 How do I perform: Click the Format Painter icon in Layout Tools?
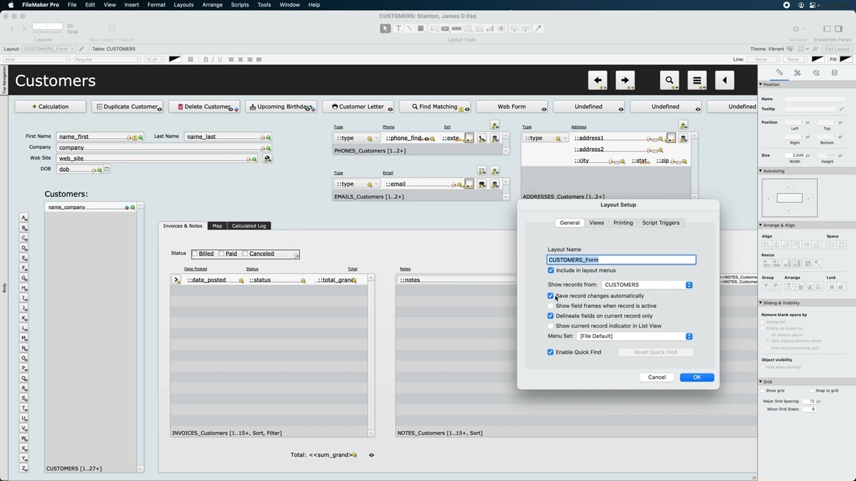[x=539, y=28]
